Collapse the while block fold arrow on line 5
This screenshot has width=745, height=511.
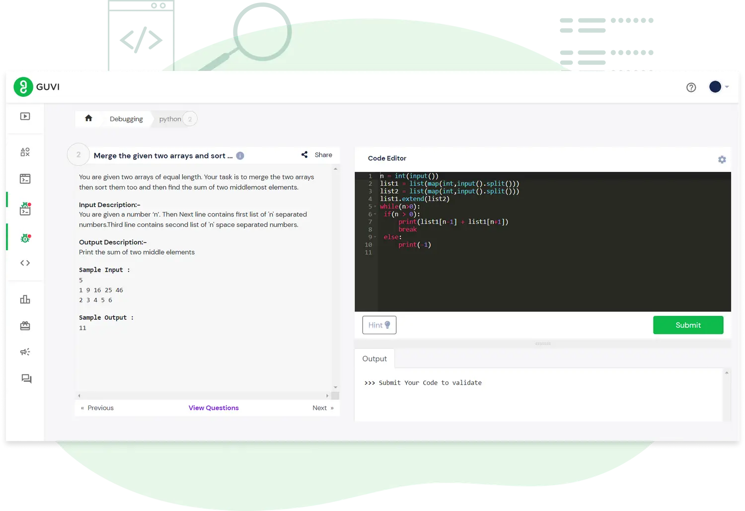[375, 207]
